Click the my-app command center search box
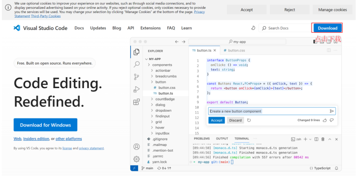This screenshot has width=356, height=177. tap(237, 42)
